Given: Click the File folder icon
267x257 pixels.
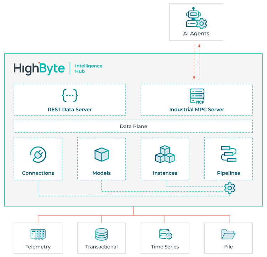Looking at the screenshot, I should coord(228,235).
